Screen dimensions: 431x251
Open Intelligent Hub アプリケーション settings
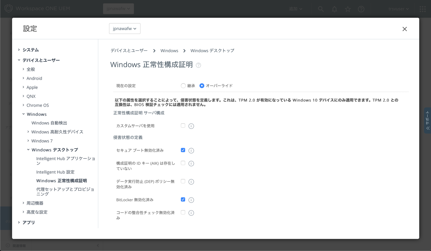tap(66, 161)
